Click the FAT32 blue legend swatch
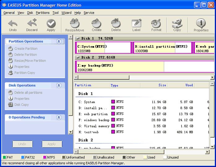 click(23, 157)
